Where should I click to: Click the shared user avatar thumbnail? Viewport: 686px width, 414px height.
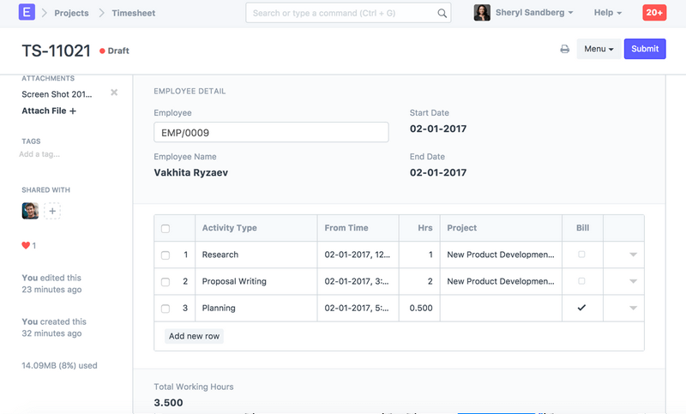point(30,211)
